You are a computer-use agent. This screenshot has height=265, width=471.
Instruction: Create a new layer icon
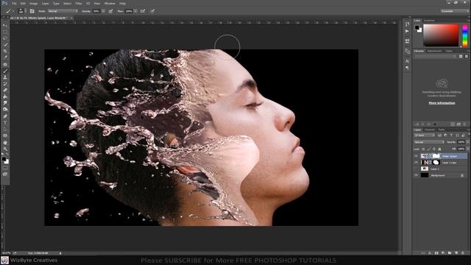click(x=456, y=253)
